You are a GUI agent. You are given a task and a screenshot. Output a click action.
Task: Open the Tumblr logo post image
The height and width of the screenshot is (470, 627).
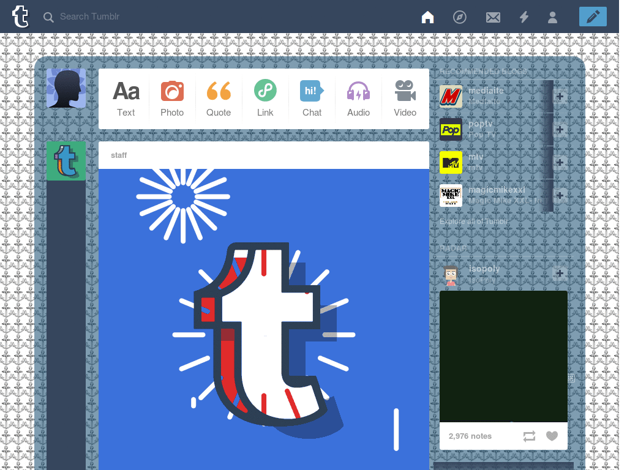264,319
